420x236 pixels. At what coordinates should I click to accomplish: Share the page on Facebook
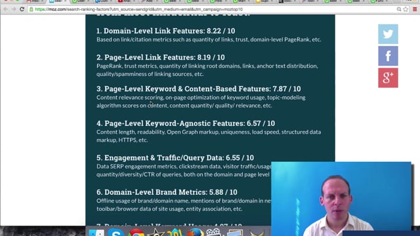click(x=388, y=56)
